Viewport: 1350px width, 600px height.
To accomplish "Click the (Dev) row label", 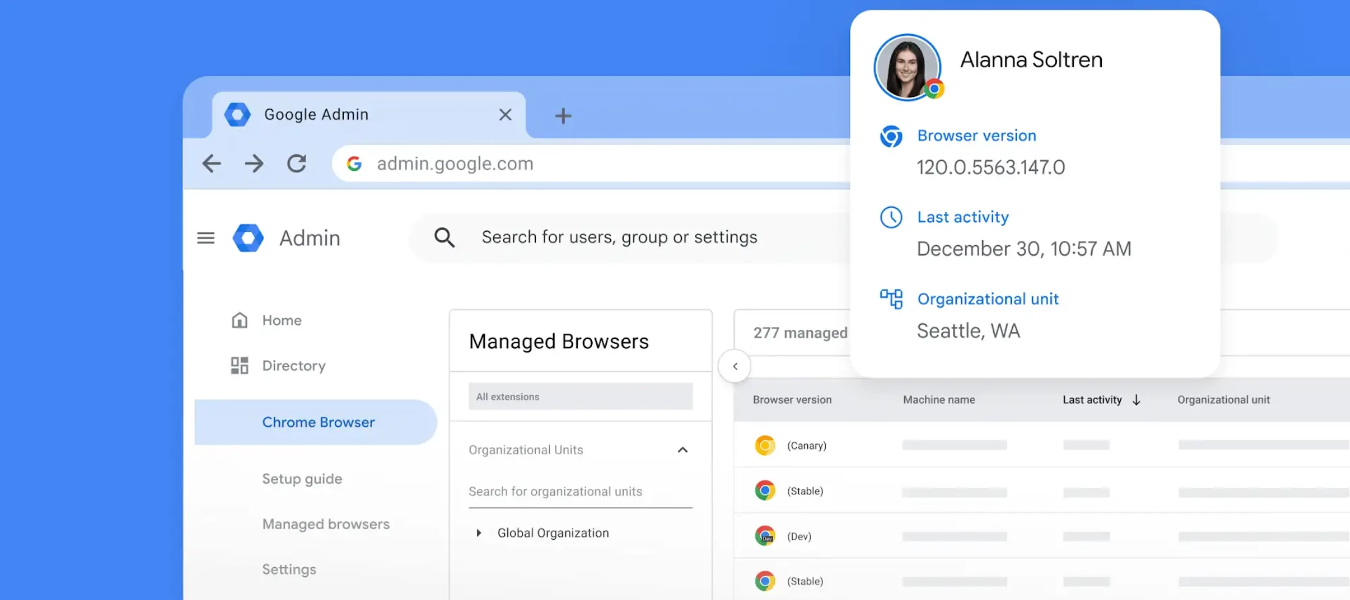I will point(799,537).
